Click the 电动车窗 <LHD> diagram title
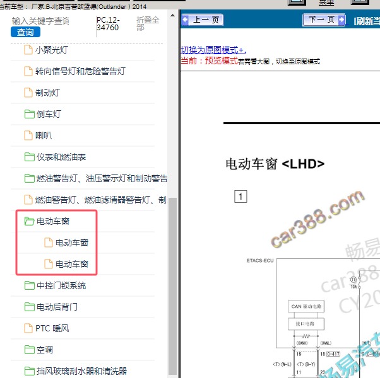Viewport: 380px width, 378px height. click(x=275, y=164)
